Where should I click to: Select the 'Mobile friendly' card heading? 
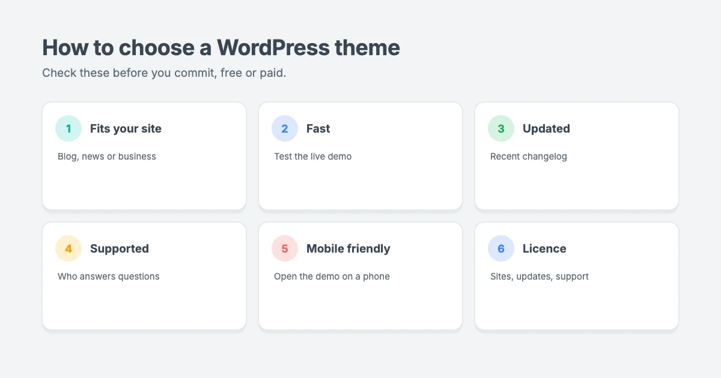[x=348, y=248]
